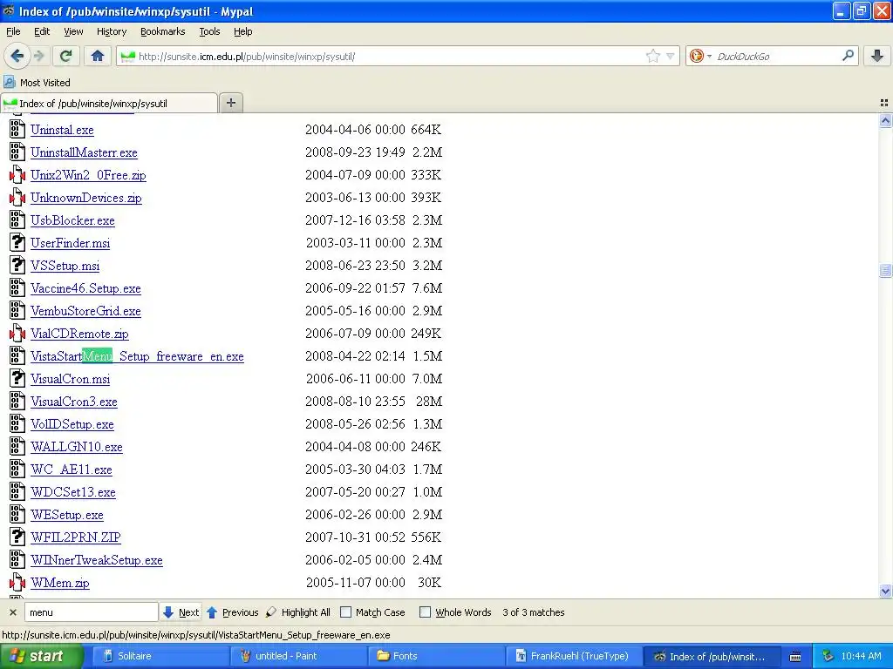Open the tab groups grid icon

884,103
